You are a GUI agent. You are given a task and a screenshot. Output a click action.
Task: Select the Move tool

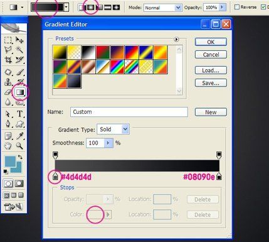(x=19, y=40)
